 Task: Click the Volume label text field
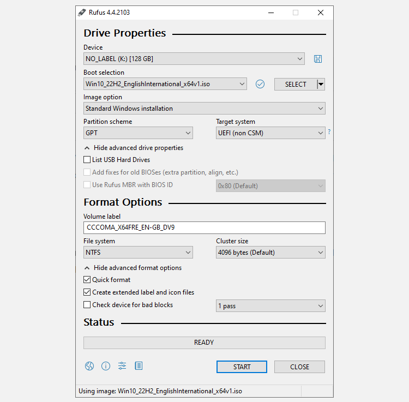point(204,228)
